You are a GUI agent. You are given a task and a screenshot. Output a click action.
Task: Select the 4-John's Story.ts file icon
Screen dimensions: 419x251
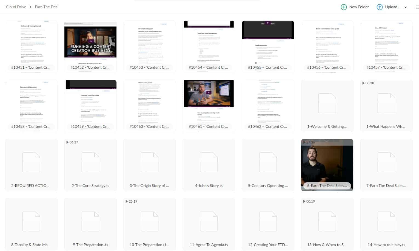[209, 162]
